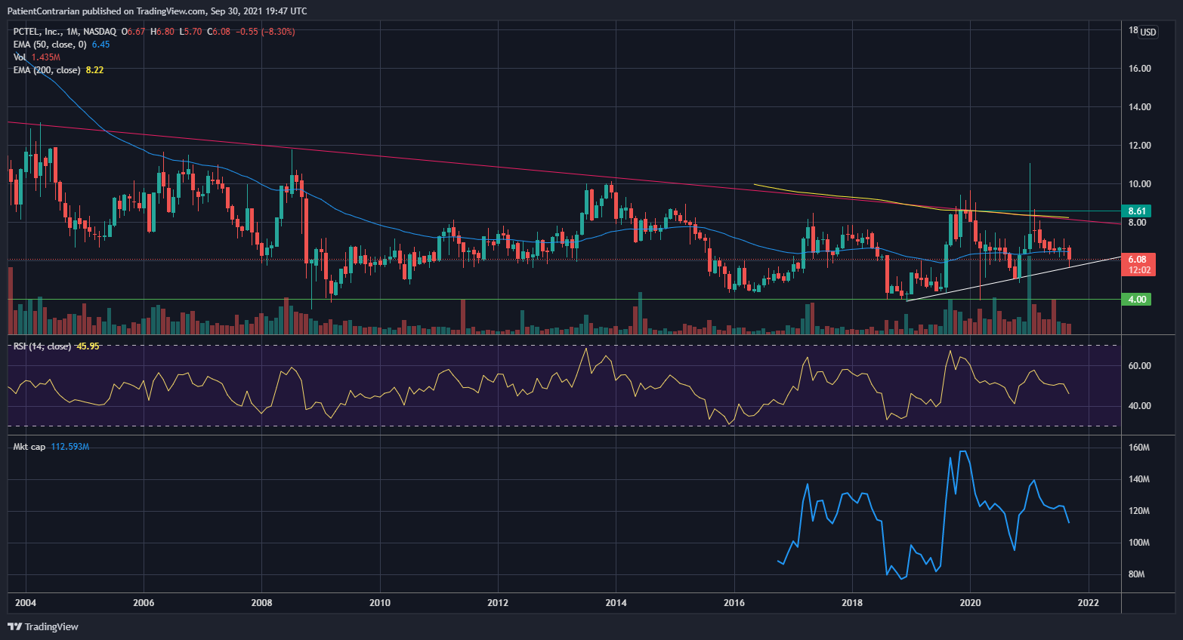Click the 2016 label on time axis
The image size is (1183, 640).
(734, 602)
